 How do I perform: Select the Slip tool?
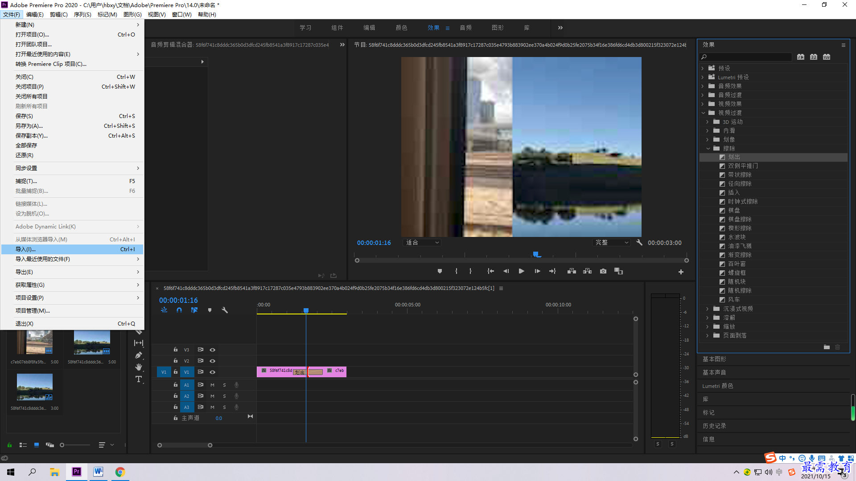click(x=139, y=343)
